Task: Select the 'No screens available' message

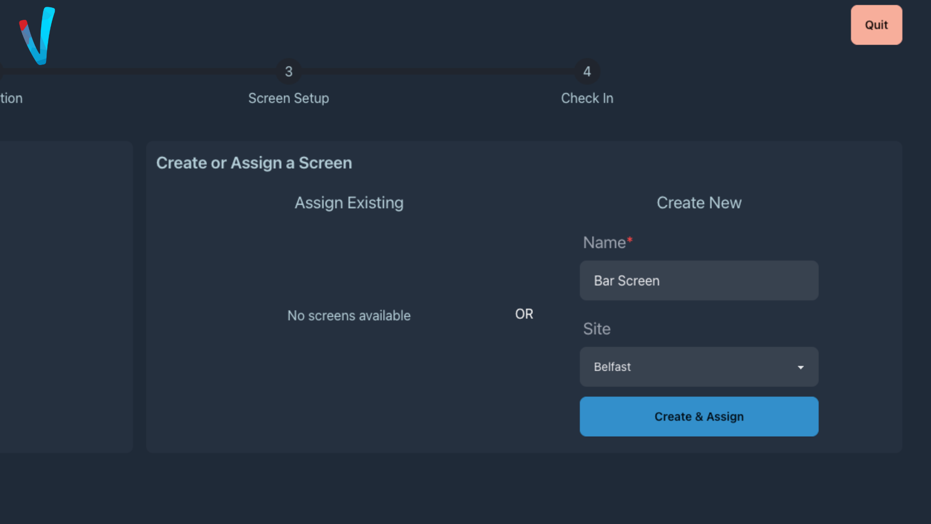Action: 349,315
